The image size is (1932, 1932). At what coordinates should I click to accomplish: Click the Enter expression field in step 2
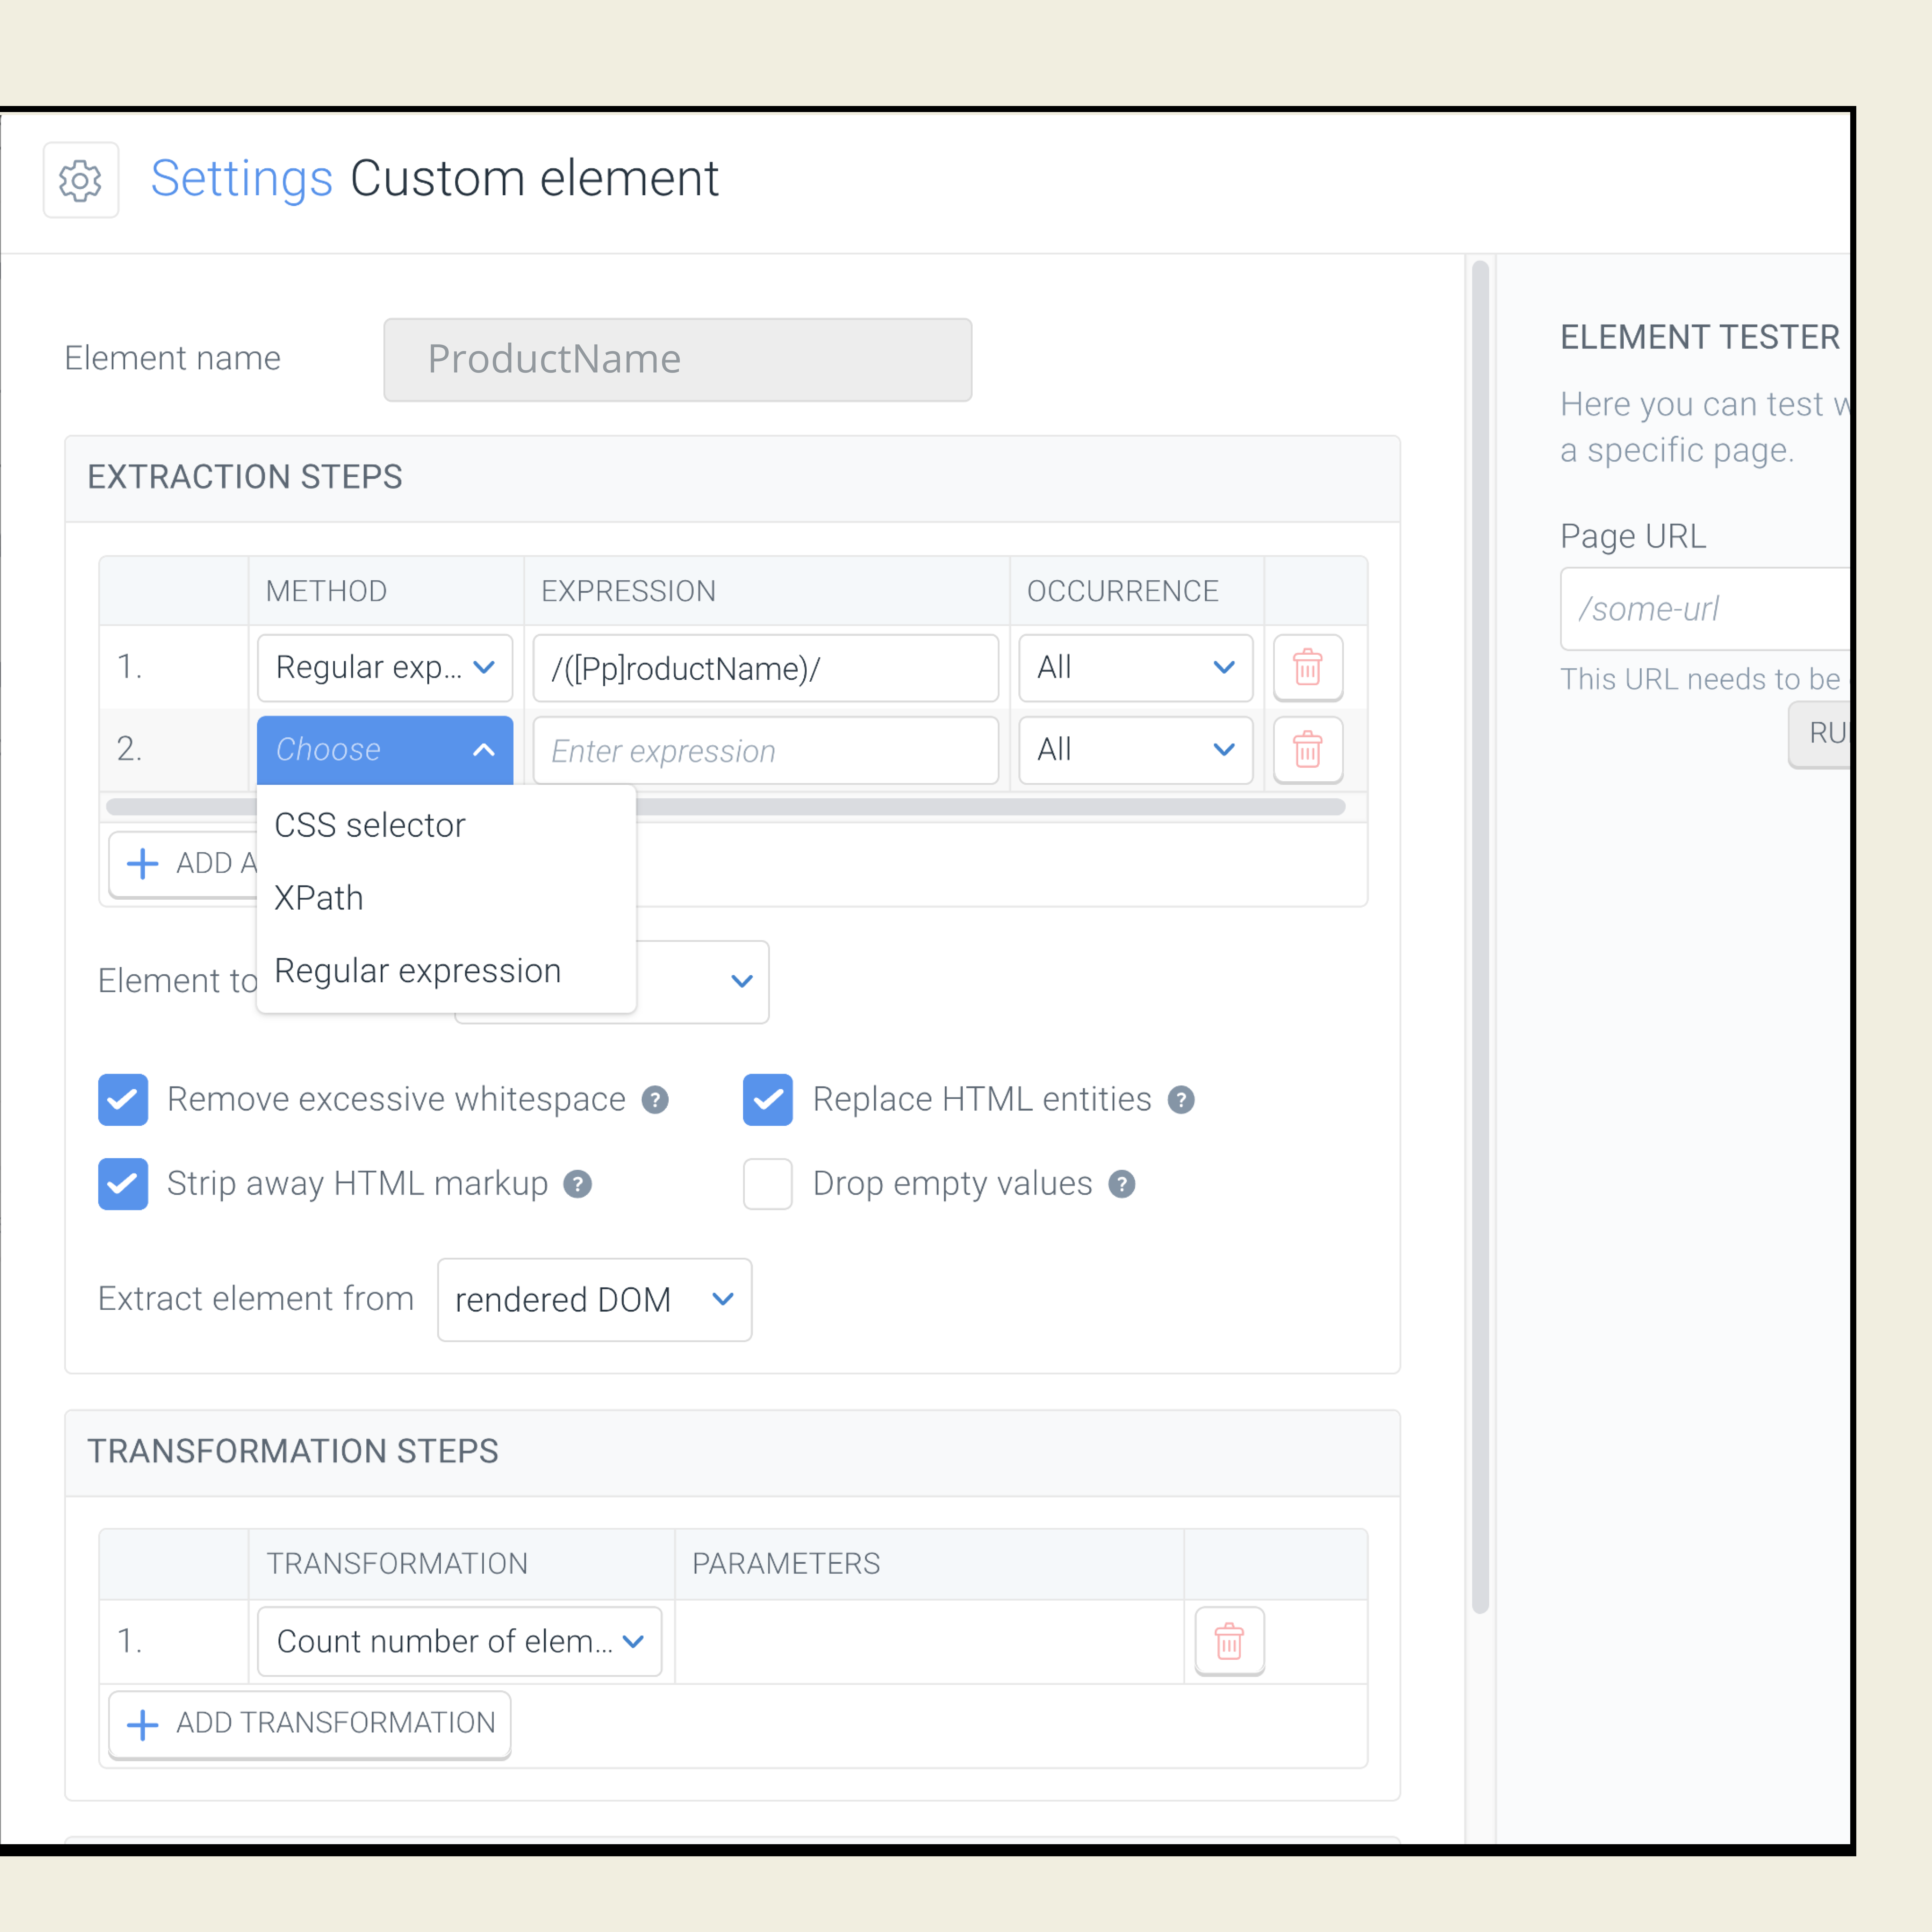tap(765, 750)
